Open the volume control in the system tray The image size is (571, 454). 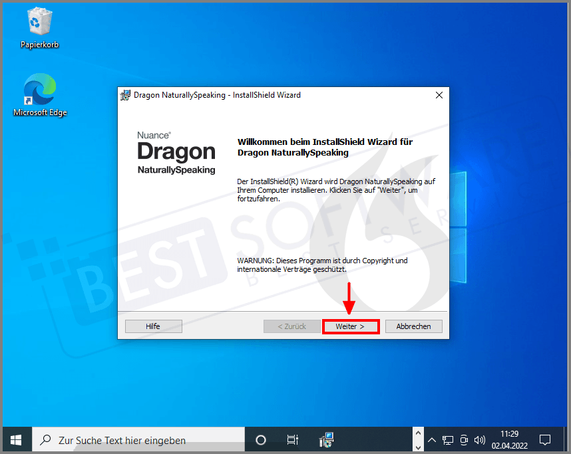pos(480,440)
